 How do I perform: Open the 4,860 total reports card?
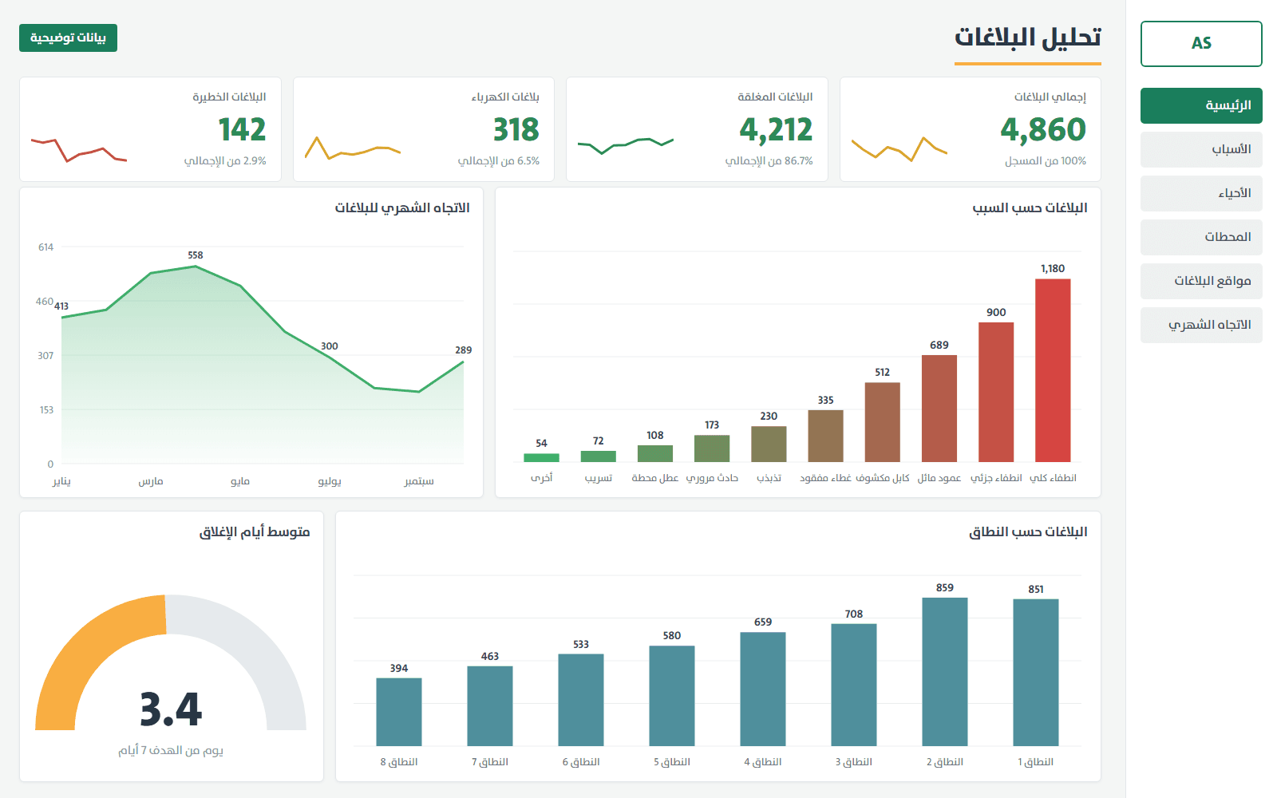[x=971, y=129]
